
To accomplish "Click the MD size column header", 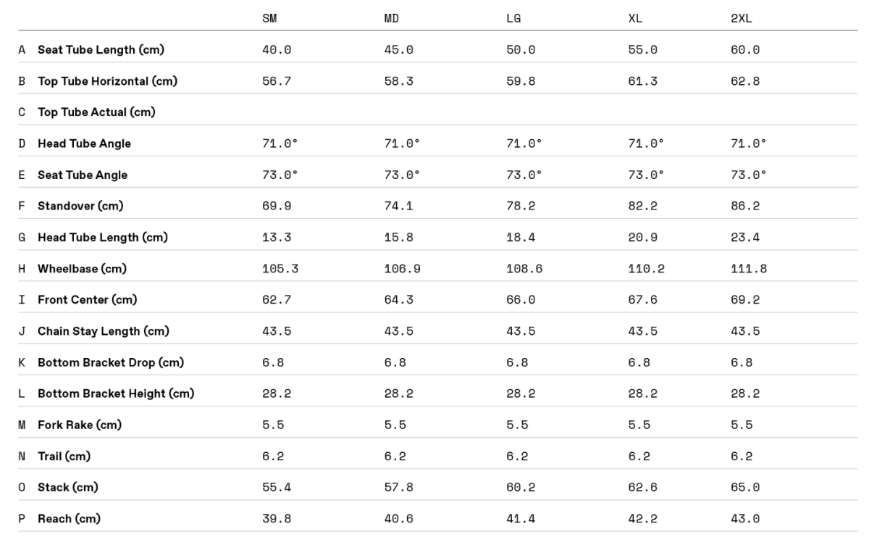I will coord(391,19).
